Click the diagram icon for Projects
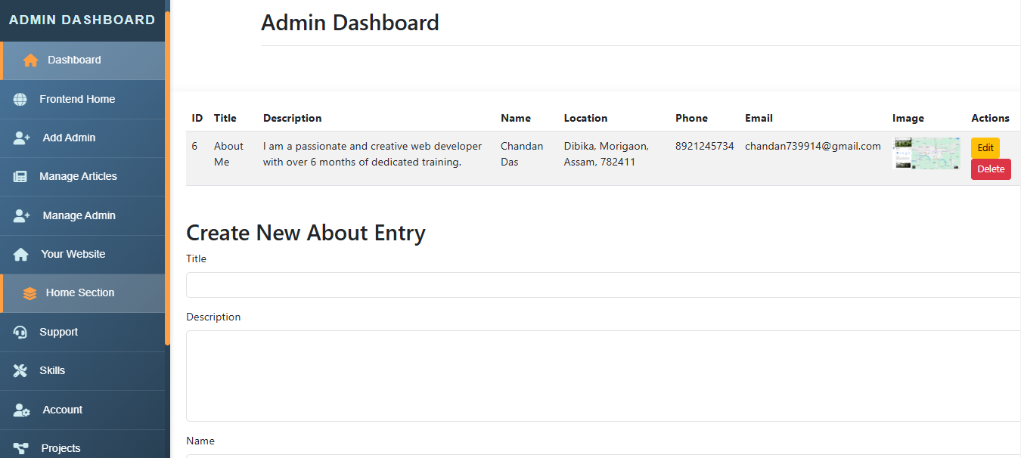 click(20, 448)
